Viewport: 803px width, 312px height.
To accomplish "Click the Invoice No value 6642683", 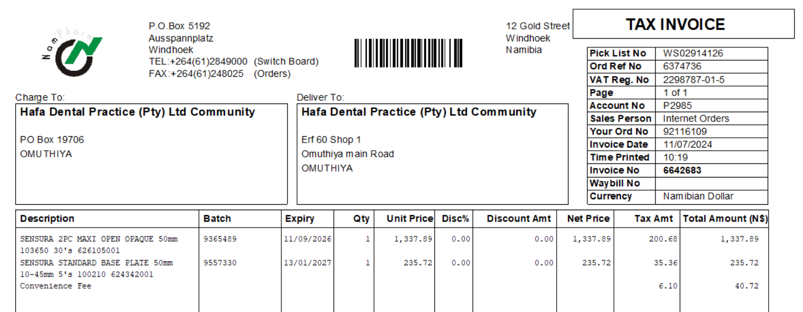I will coord(682,170).
